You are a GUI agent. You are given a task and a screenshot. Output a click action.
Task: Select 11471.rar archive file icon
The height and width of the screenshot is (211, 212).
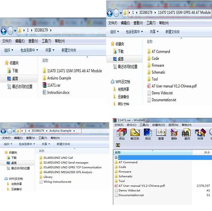point(44,85)
